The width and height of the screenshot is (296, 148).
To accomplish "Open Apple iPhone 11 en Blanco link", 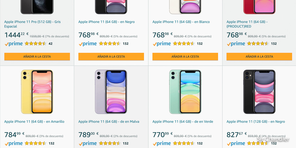I will pos(181,22).
